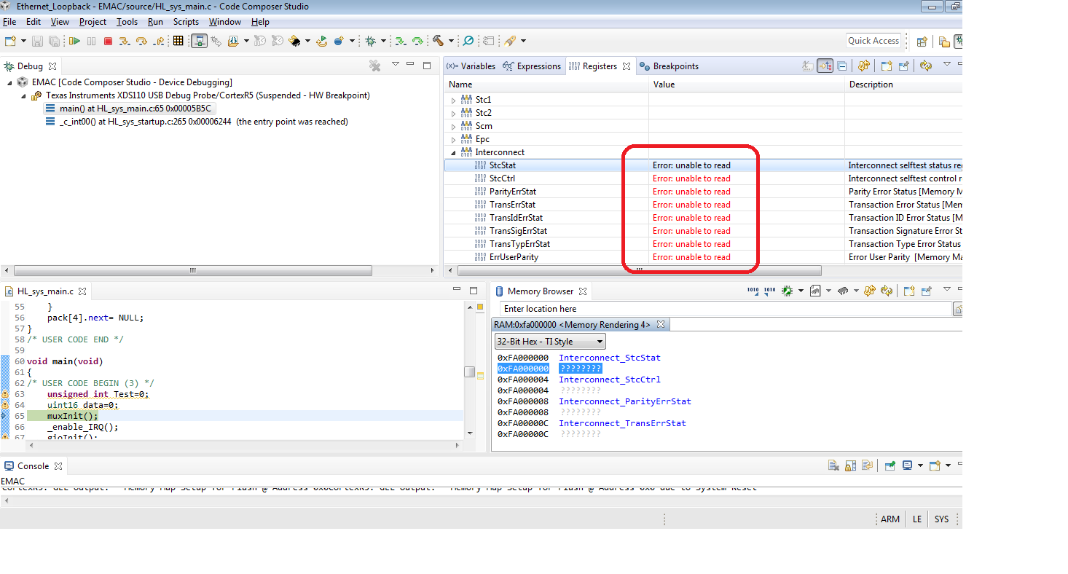Click the Refresh icon in Registers toolbar

[864, 66]
